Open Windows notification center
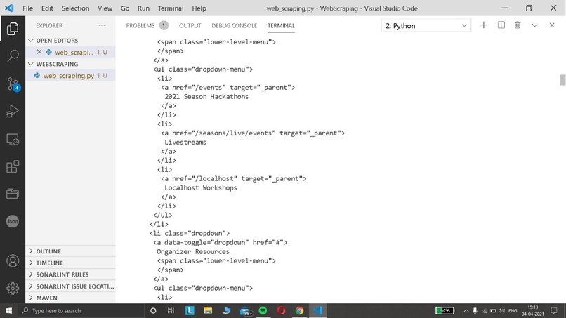 [554, 310]
